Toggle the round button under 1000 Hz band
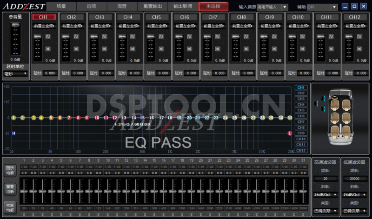 (182, 214)
